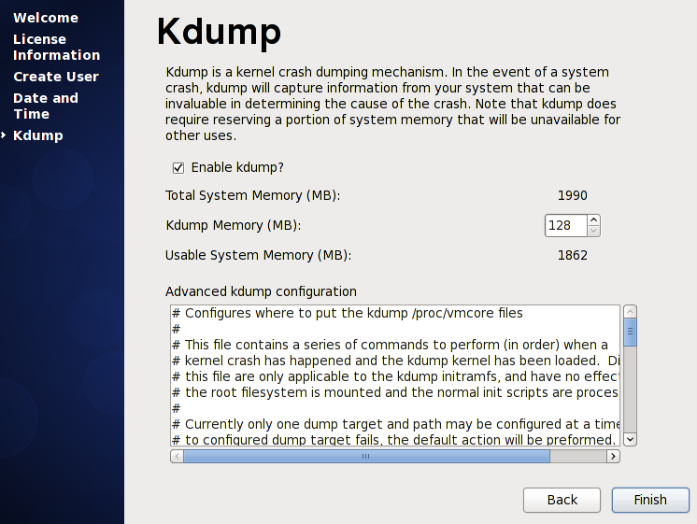Image resolution: width=697 pixels, height=524 pixels.
Task: Select Date and Time in the sidebar
Action: (x=46, y=106)
